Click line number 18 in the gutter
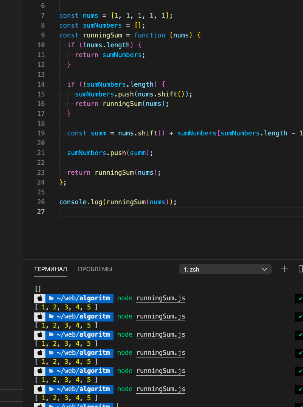This screenshot has height=407, width=303. point(41,124)
